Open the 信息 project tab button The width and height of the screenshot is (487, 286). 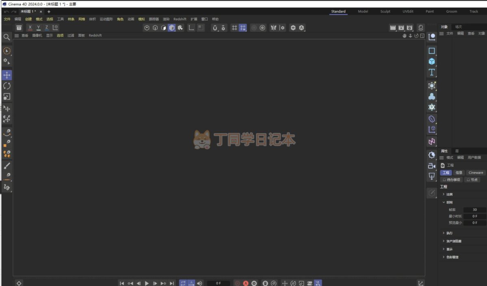459,173
